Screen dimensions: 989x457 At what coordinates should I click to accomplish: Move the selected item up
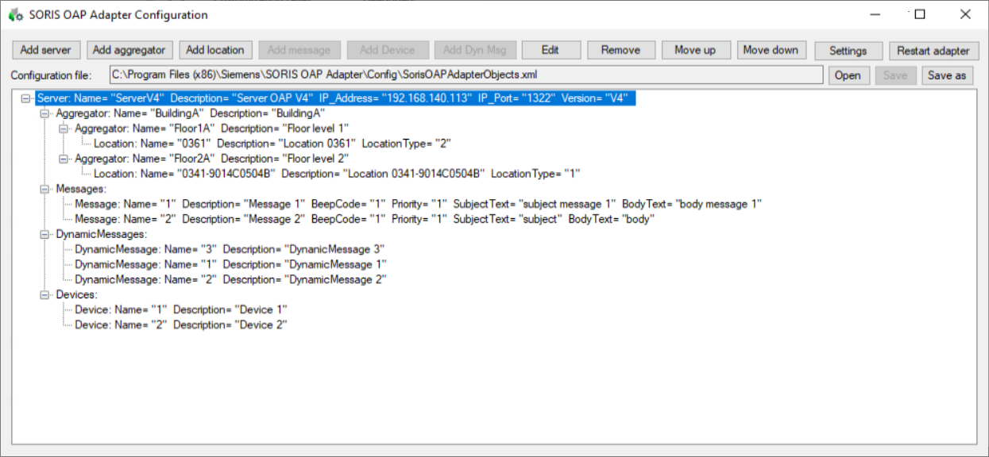click(696, 49)
